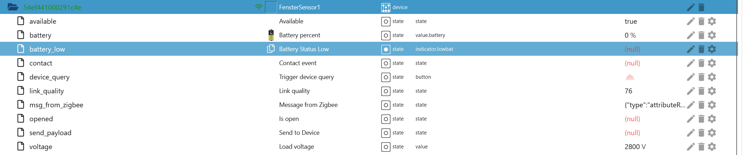745x155 pixels.
Task: Collapse the 54ef441000291c4e device folder
Action: 13,7
